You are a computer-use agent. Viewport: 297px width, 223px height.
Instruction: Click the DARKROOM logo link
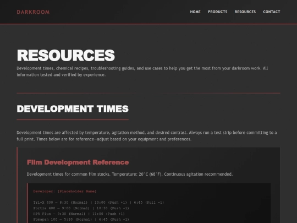tap(33, 12)
